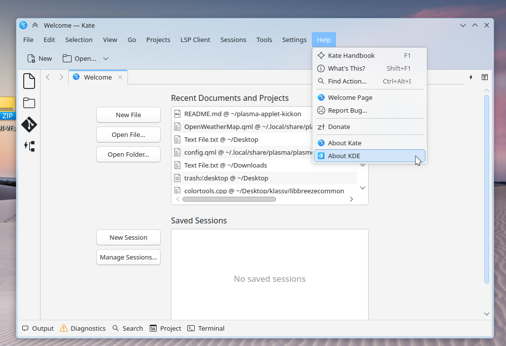Toggle the Terminal bottom panel
The image size is (506, 346).
[x=206, y=328]
